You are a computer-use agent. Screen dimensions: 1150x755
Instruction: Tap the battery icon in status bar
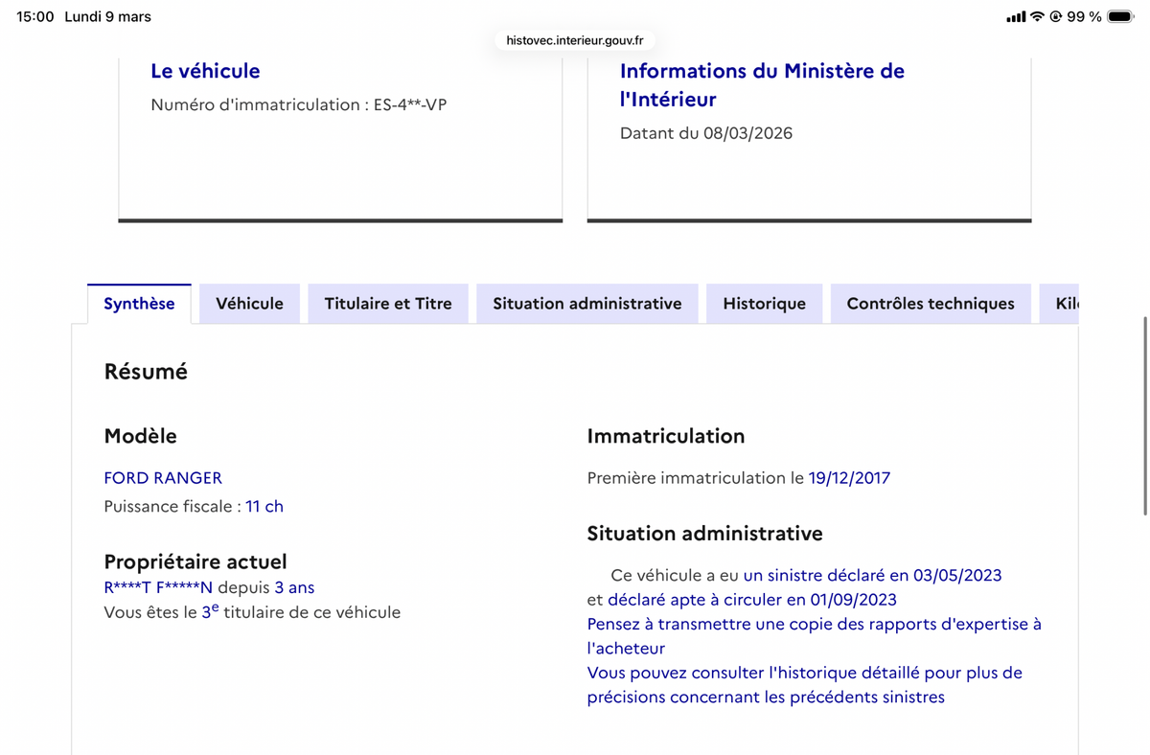coord(1120,17)
